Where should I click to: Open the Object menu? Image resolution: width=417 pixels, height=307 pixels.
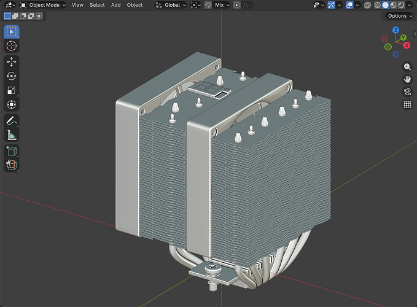click(x=134, y=5)
